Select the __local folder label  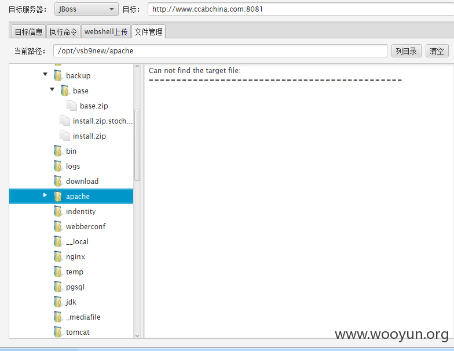[x=77, y=241]
